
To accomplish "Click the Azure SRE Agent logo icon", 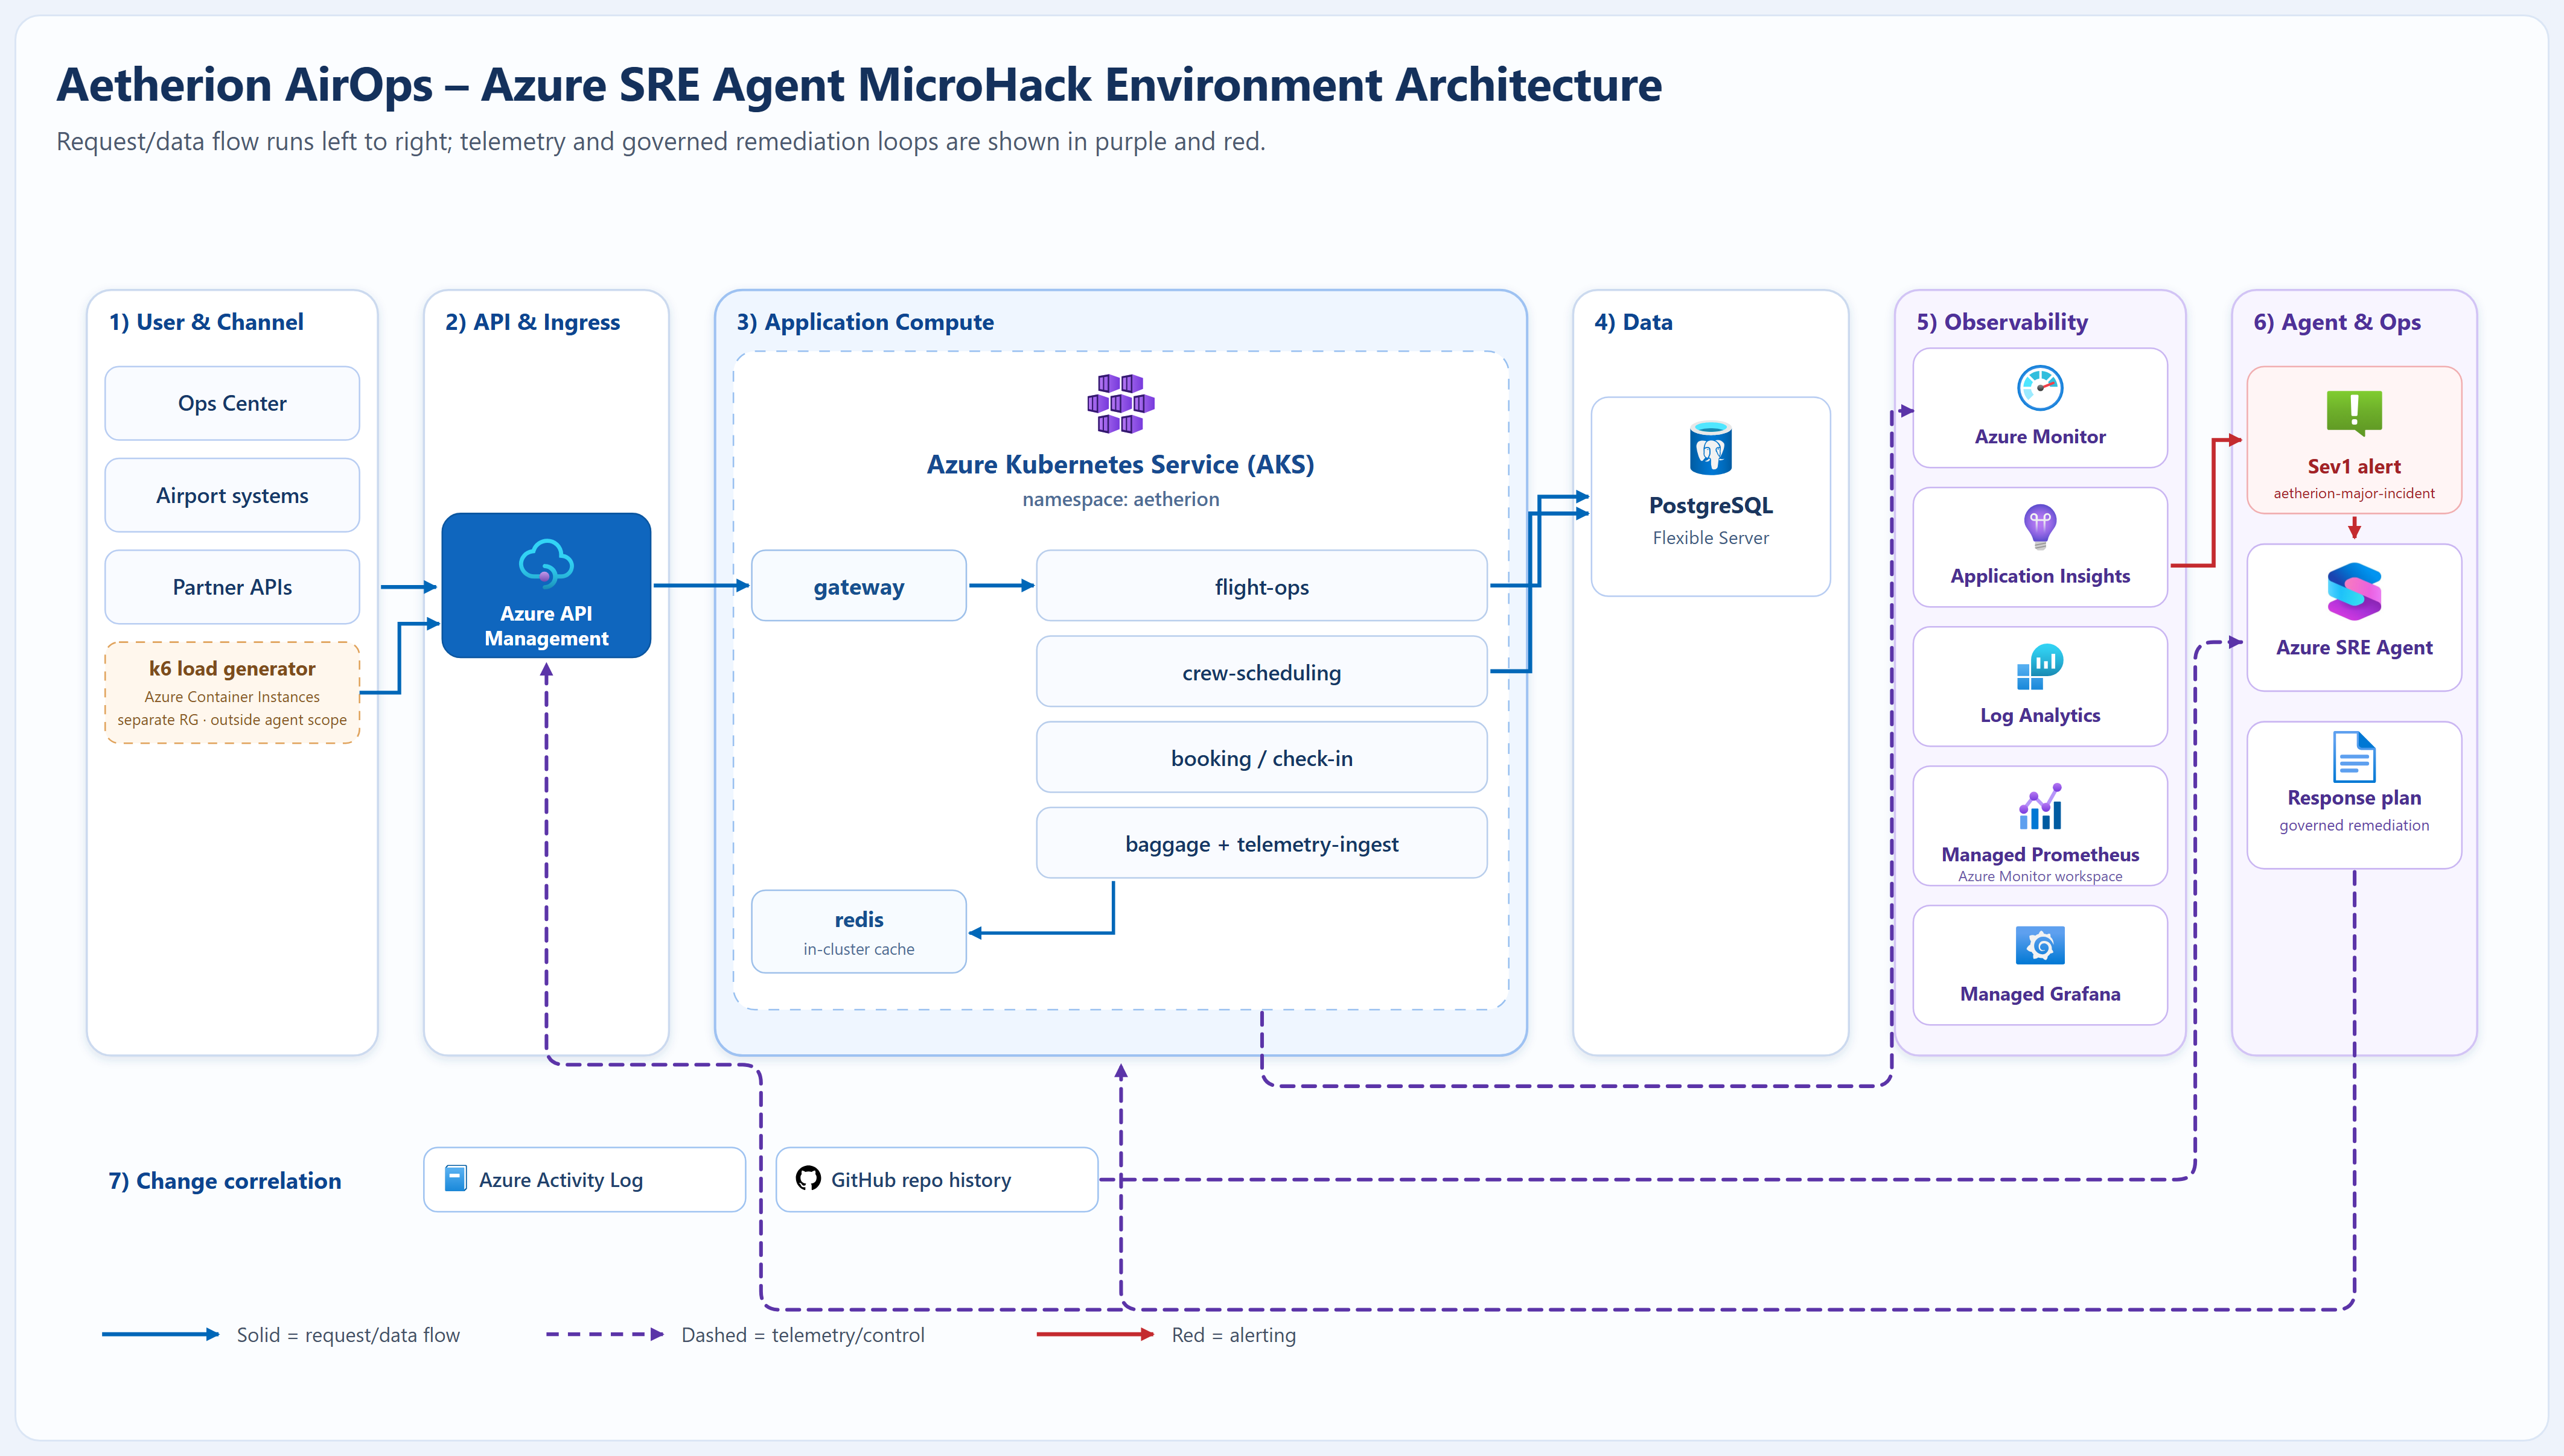I will pyautogui.click(x=2354, y=592).
